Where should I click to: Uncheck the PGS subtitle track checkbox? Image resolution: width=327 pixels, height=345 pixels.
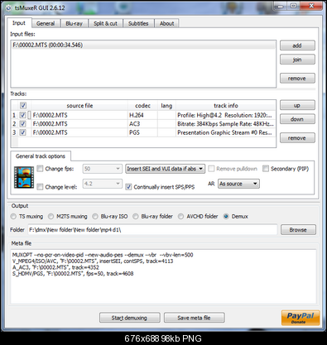pyautogui.click(x=23, y=132)
